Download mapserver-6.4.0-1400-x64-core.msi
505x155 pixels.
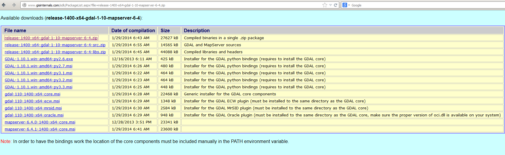[x=40, y=122]
